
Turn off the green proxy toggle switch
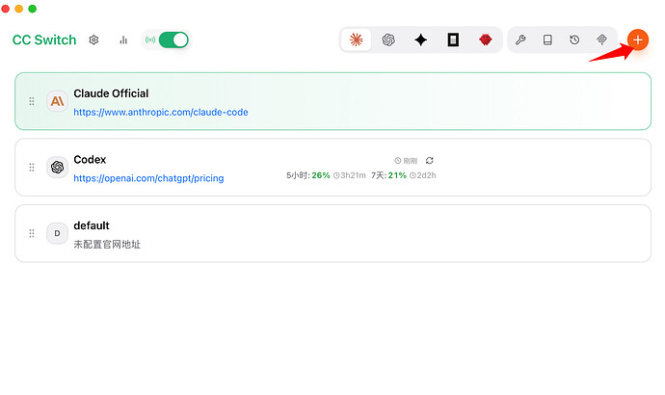tap(173, 39)
